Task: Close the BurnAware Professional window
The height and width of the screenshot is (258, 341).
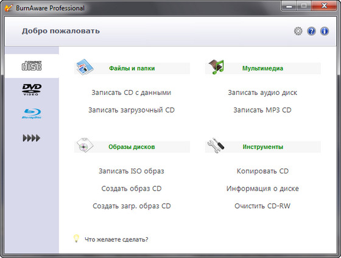Action: coord(324,6)
